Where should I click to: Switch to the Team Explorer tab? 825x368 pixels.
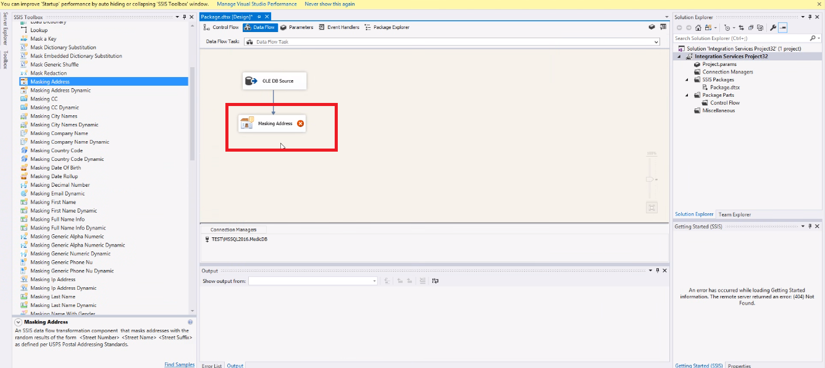coord(734,215)
